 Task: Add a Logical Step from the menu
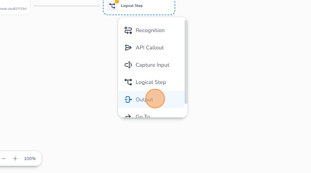(x=151, y=82)
